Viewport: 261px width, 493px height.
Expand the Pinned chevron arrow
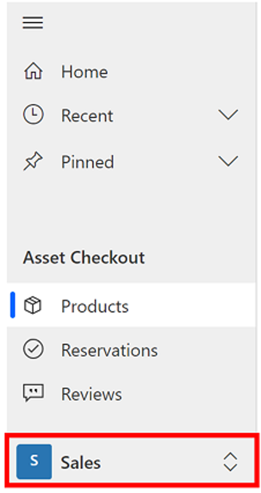(x=228, y=161)
